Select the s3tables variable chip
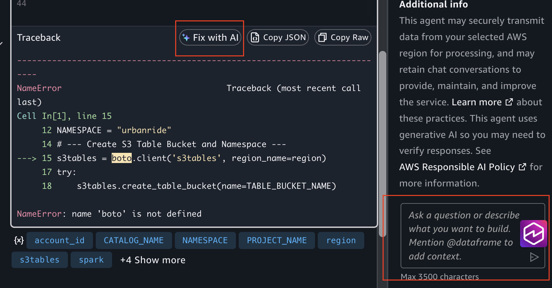The width and height of the screenshot is (552, 288). (40, 260)
